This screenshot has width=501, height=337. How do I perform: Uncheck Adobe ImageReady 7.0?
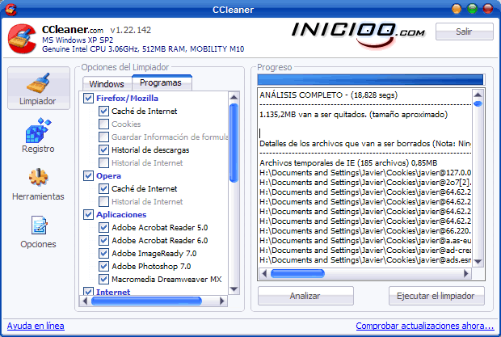[103, 253]
